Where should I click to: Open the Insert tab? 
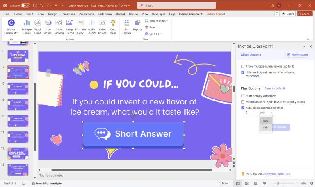pos(30,14)
